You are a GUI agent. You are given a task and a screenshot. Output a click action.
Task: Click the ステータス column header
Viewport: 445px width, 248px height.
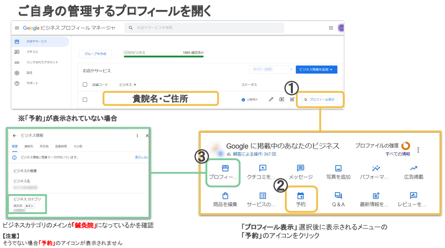point(249,85)
